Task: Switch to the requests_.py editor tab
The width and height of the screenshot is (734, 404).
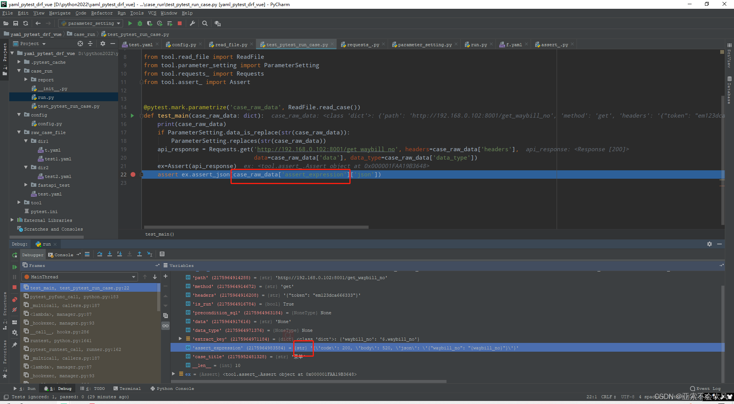Action: click(363, 45)
